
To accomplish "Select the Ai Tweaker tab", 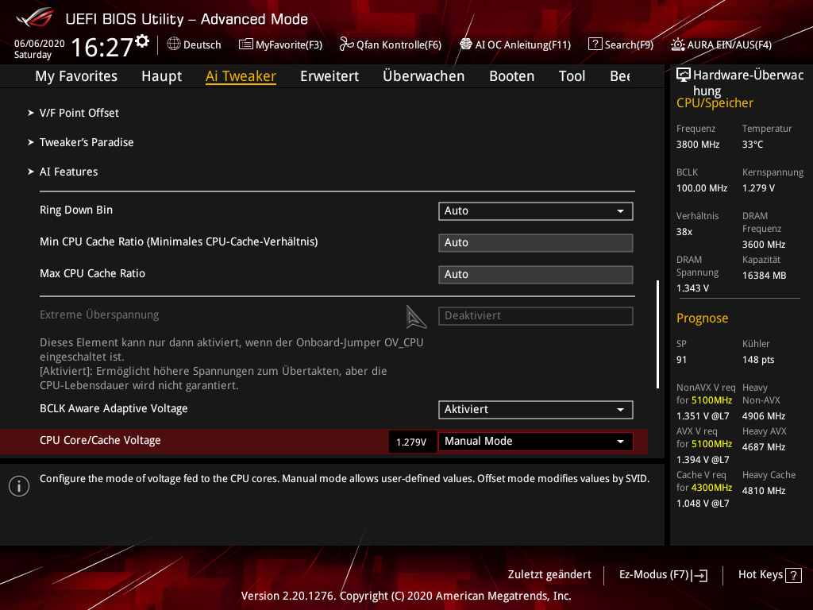I will tap(241, 75).
